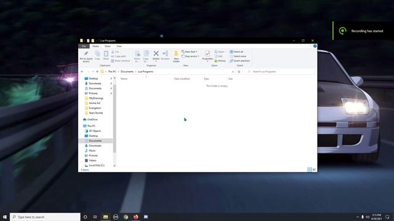Viewport: 394px width, 221px height.
Task: Open address bar history dropdown arrow
Action: point(233,72)
